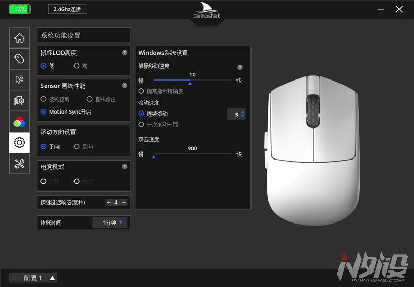Viewport: 414px width, 287px height.
Task: Click the help icon beside 鼠标LOD高度
Action: pyautogui.click(x=125, y=53)
